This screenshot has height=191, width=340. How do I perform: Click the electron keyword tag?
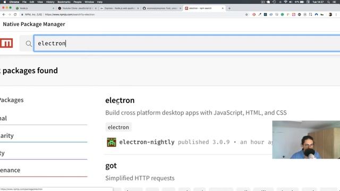[x=118, y=127]
